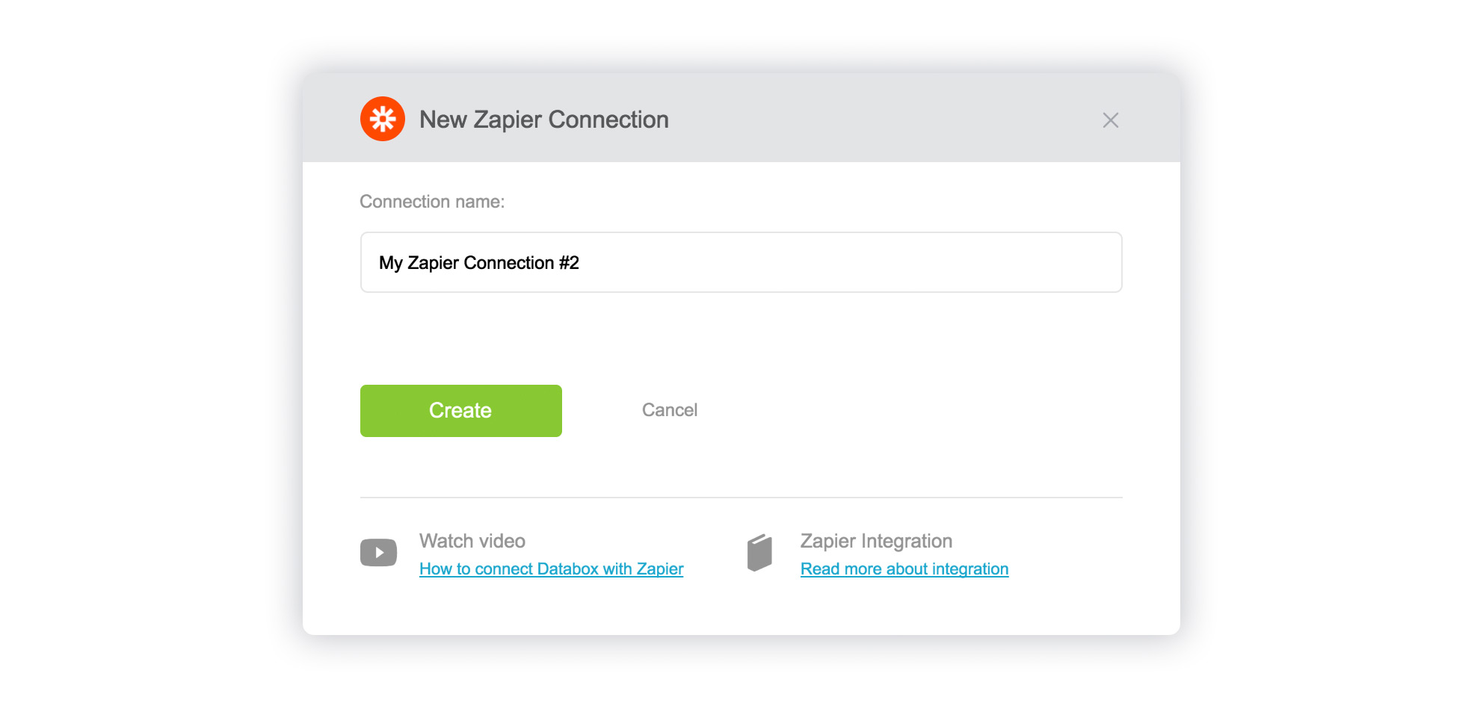Open Read more about integration link

click(x=904, y=569)
